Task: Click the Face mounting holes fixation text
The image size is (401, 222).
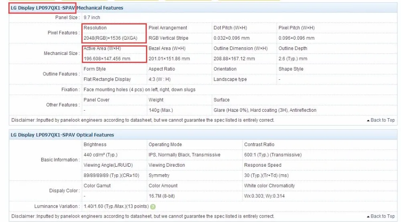Action: tap(140, 90)
